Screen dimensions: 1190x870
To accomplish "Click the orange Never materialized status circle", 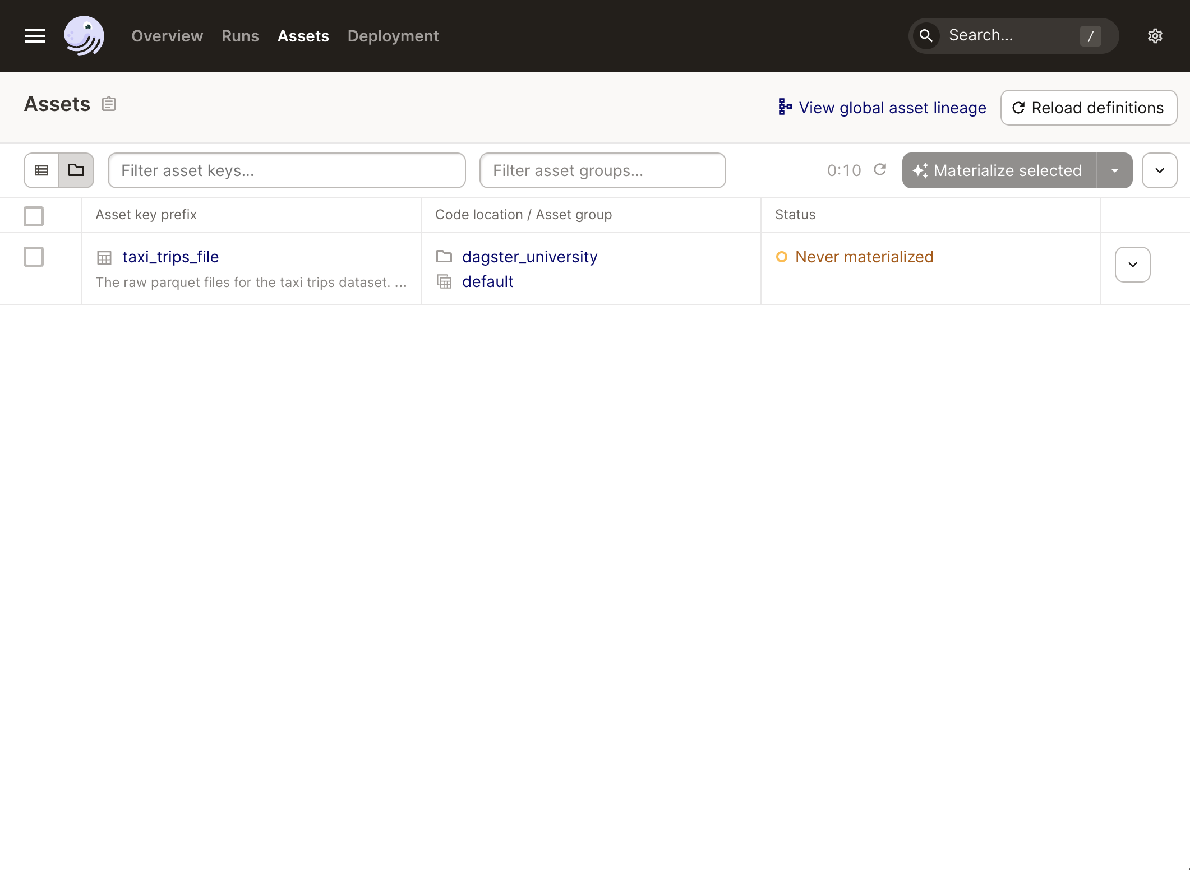I will 782,257.
